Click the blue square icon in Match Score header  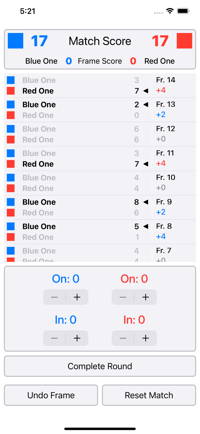[15, 41]
